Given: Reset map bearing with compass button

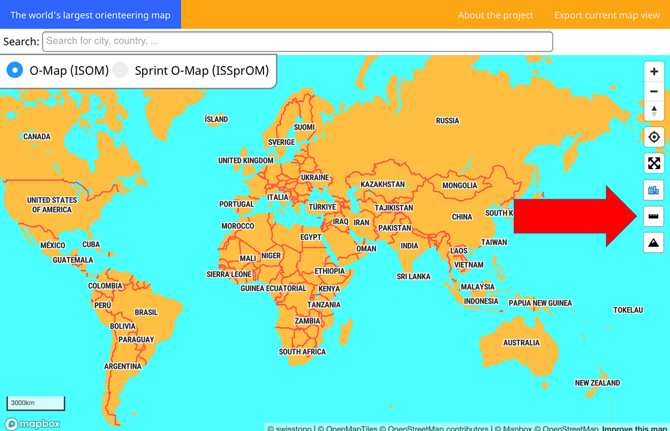Looking at the screenshot, I should [654, 111].
